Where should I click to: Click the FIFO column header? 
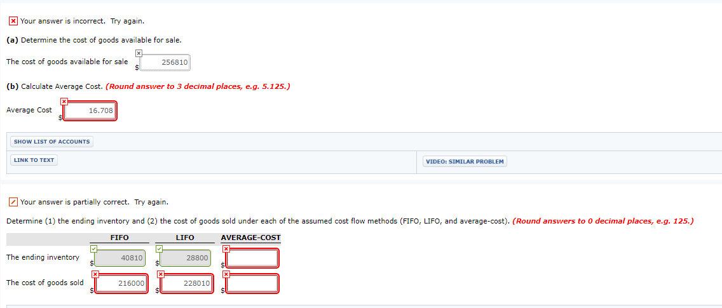click(119, 238)
